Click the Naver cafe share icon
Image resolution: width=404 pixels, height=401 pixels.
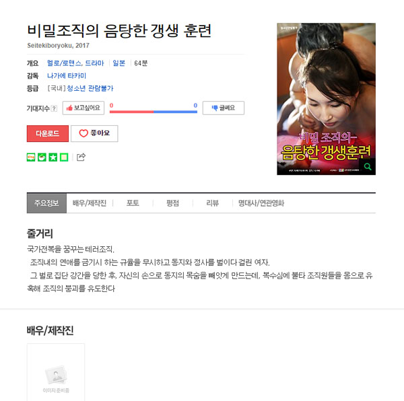(x=42, y=157)
